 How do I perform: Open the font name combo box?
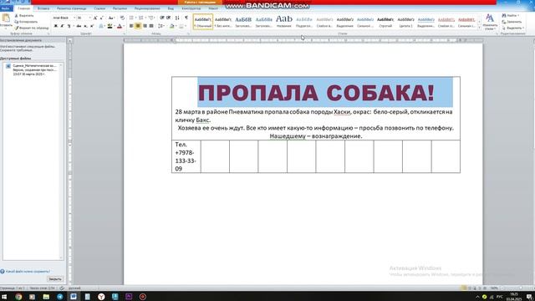click(x=64, y=18)
